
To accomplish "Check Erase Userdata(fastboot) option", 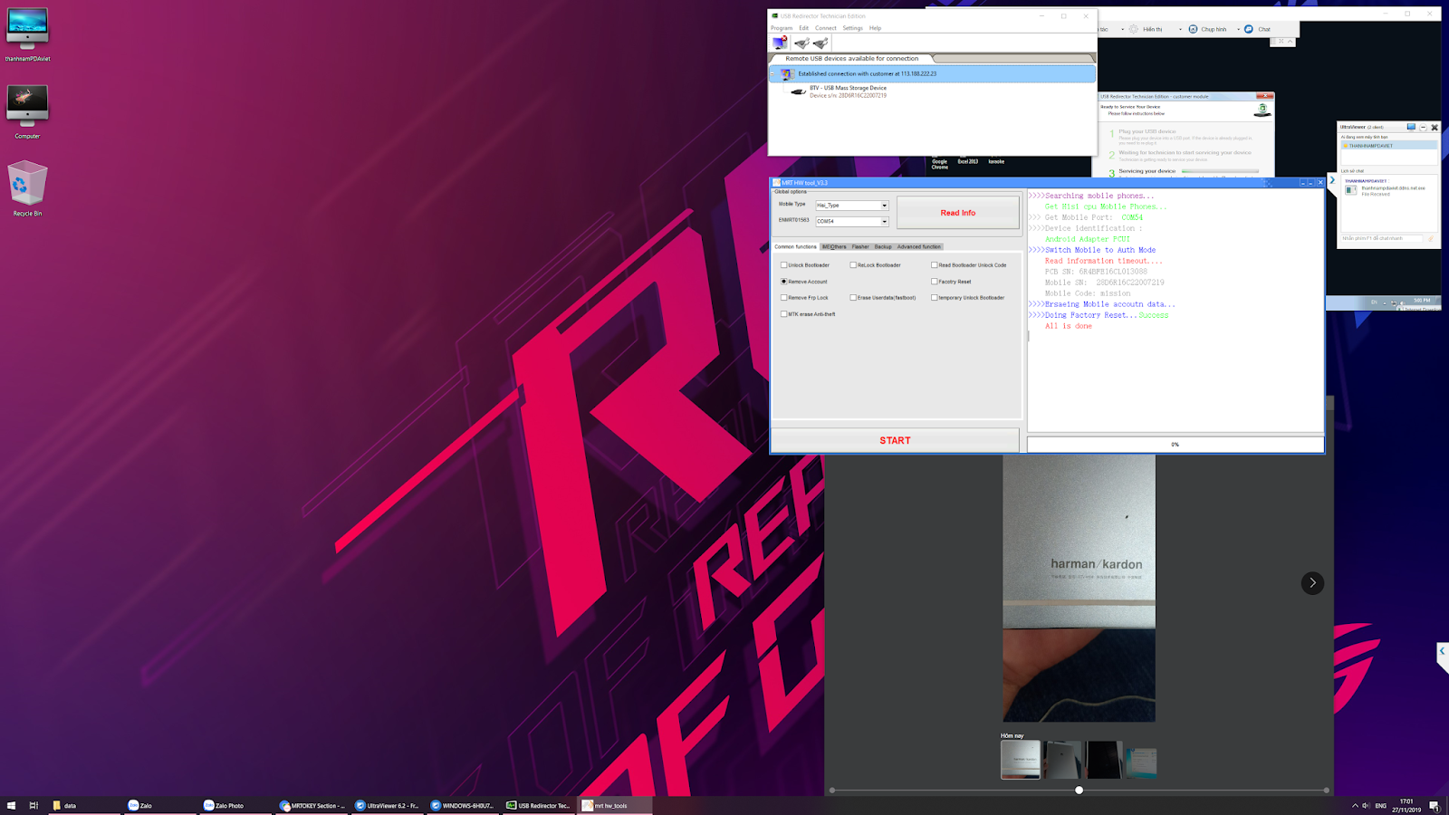I will (853, 298).
